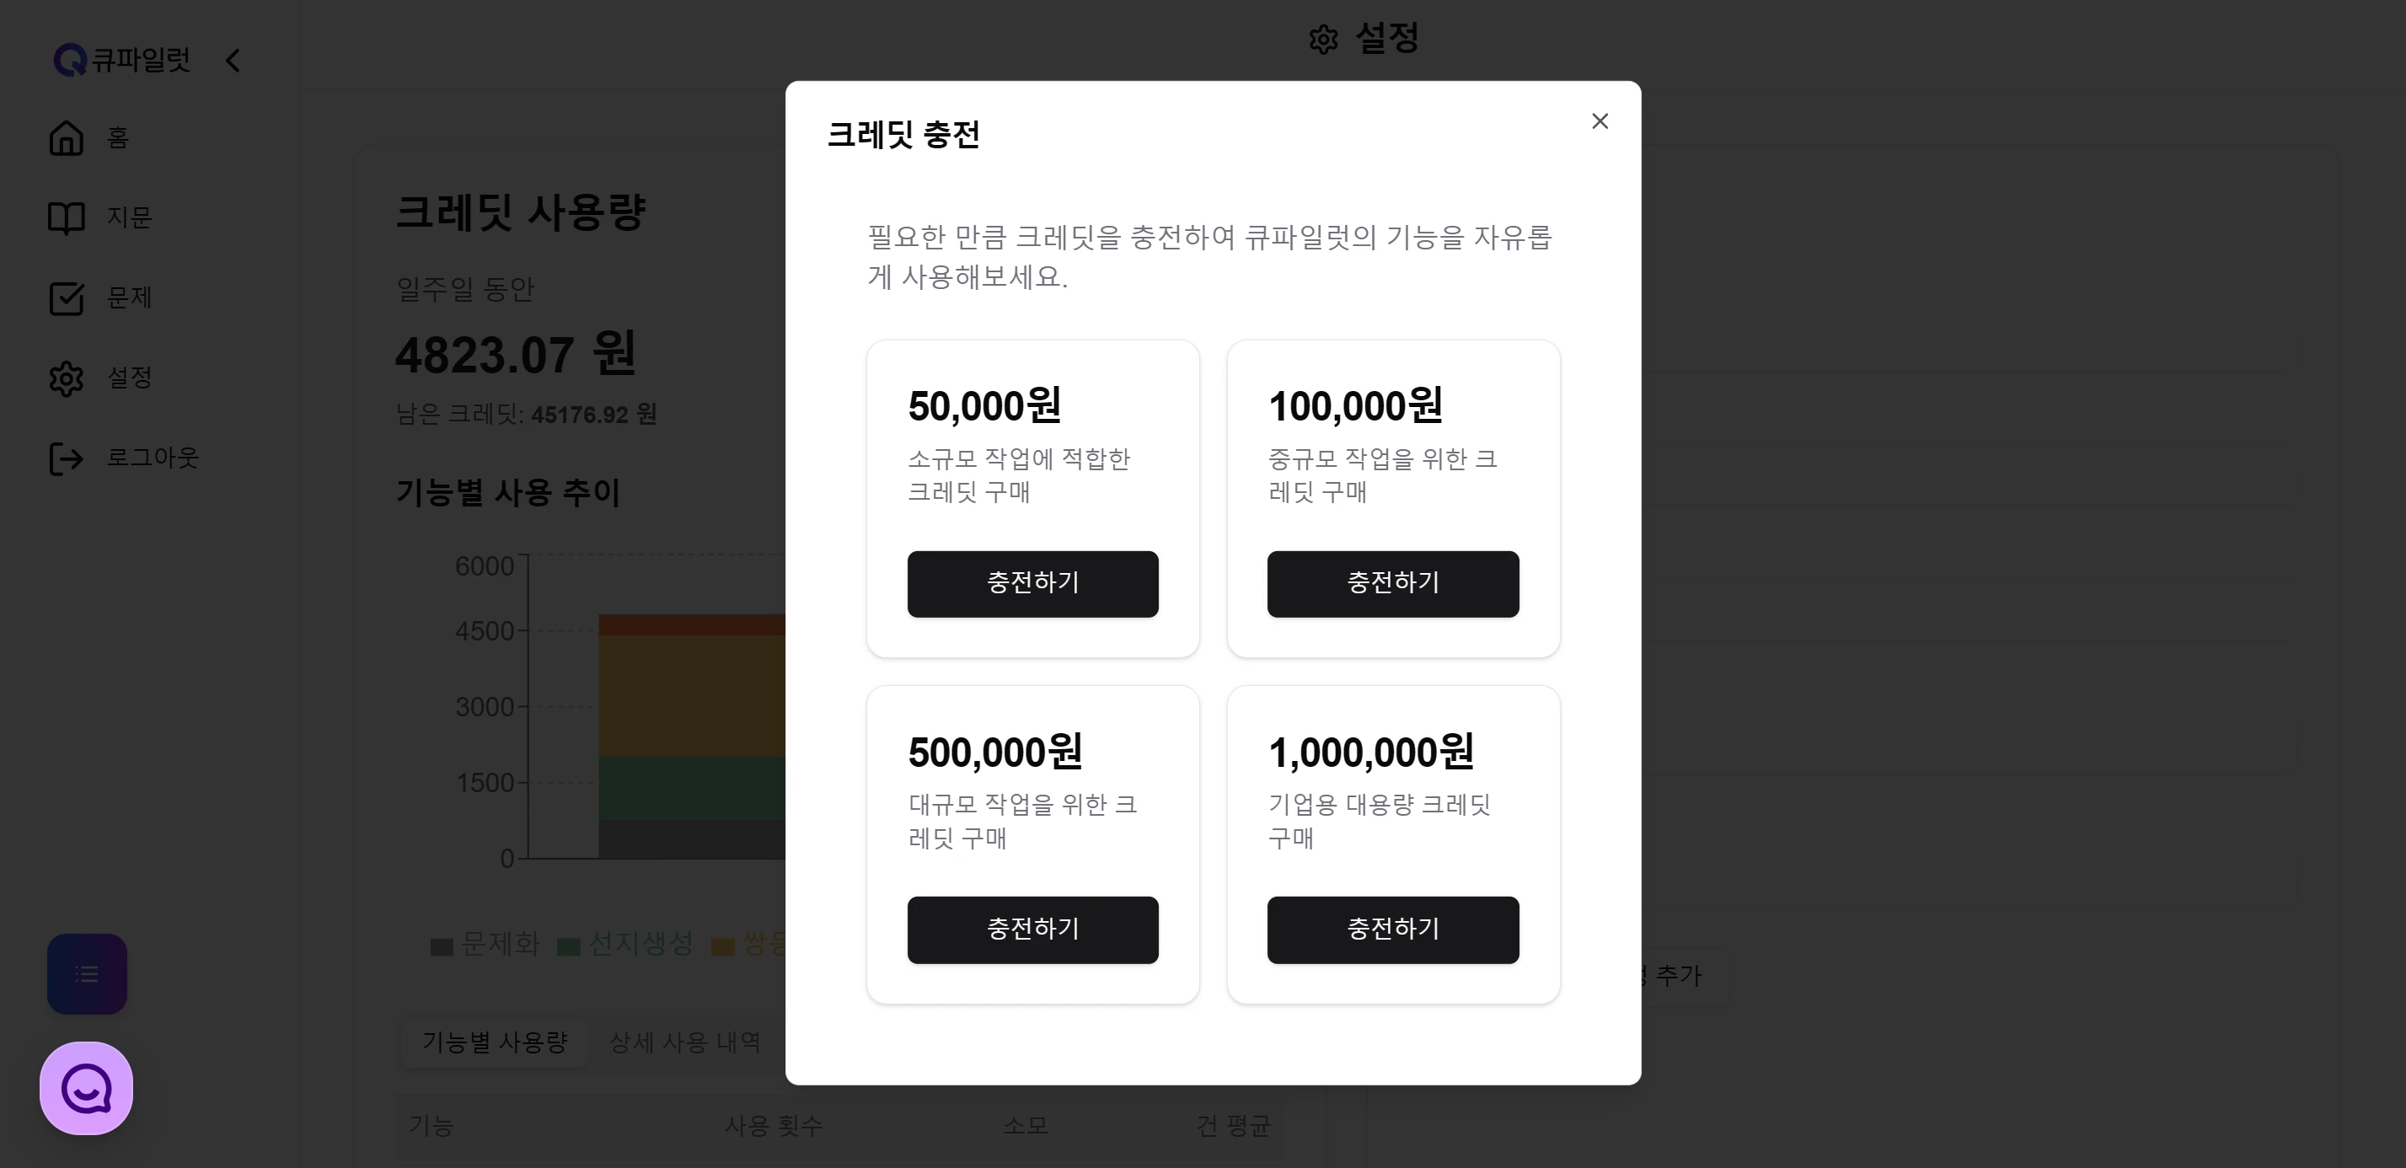The width and height of the screenshot is (2406, 1168).
Task: Charge the 500,000원 credit package
Action: [x=1032, y=930]
